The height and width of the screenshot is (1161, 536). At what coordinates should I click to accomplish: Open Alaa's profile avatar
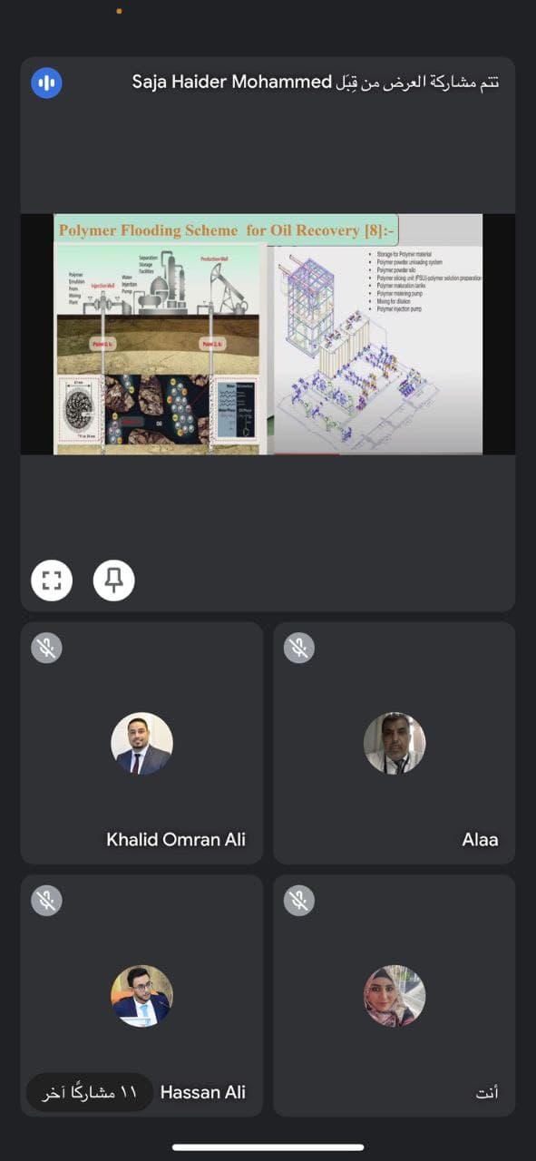point(395,743)
